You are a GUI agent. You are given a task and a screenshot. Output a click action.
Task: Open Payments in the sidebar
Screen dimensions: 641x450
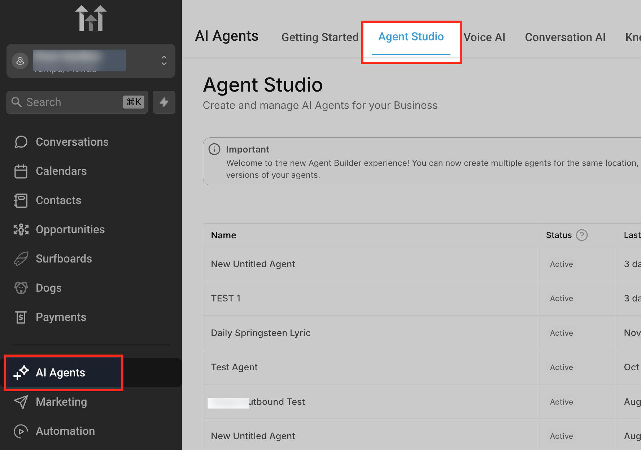coord(61,317)
